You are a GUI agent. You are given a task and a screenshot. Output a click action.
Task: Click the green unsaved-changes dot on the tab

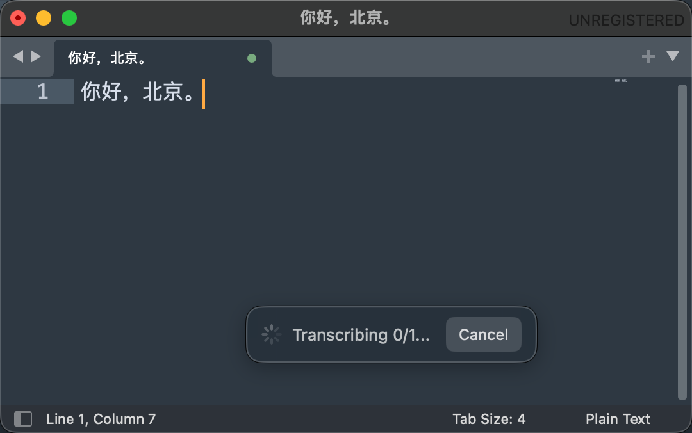[251, 58]
